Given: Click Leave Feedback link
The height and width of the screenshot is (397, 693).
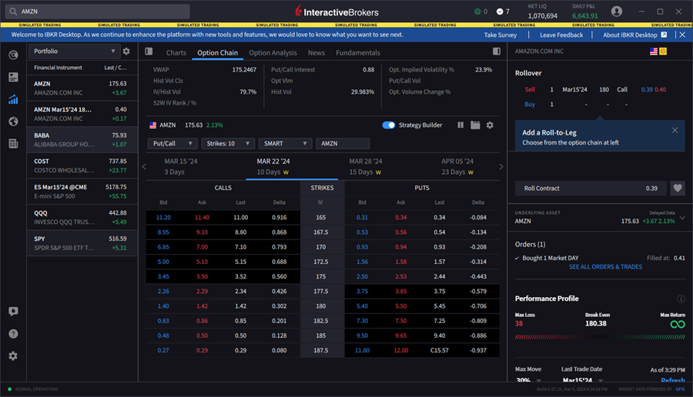Looking at the screenshot, I should coord(561,35).
